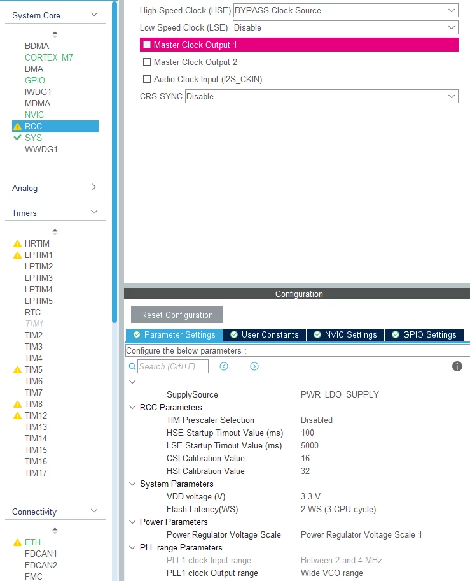The image size is (470, 581).
Task: Click the Reset Configuration button
Action: (x=177, y=315)
